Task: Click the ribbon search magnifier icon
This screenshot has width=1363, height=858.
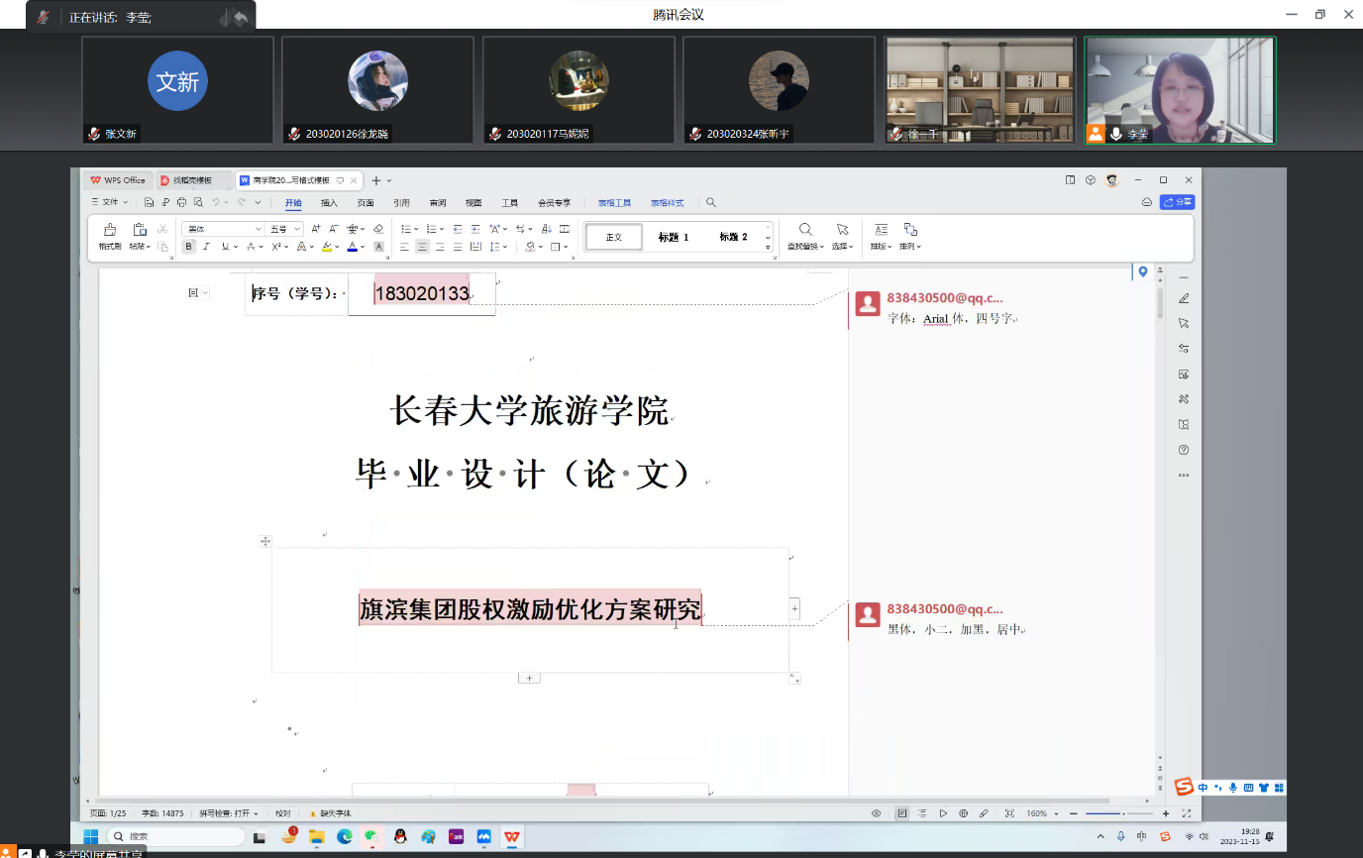Action: point(711,202)
